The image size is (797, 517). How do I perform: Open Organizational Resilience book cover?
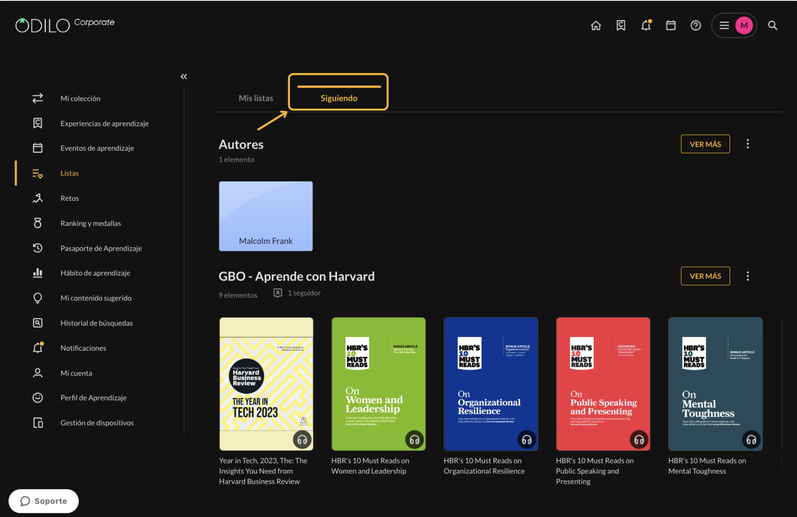491,384
